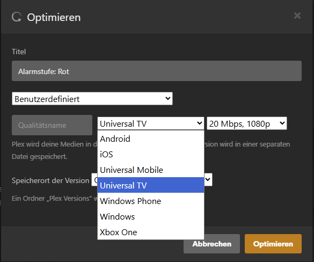Image resolution: width=314 pixels, height=262 pixels.
Task: Select Windows Phone from the list
Action: (151, 201)
